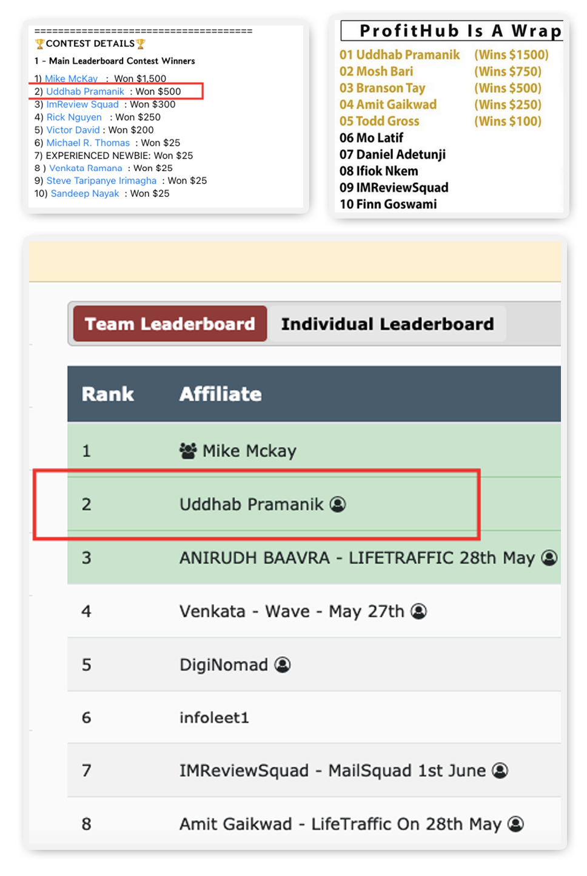587x876 pixels.
Task: Click 05 Todd Gross in ProfitHub list
Action: pos(379,121)
